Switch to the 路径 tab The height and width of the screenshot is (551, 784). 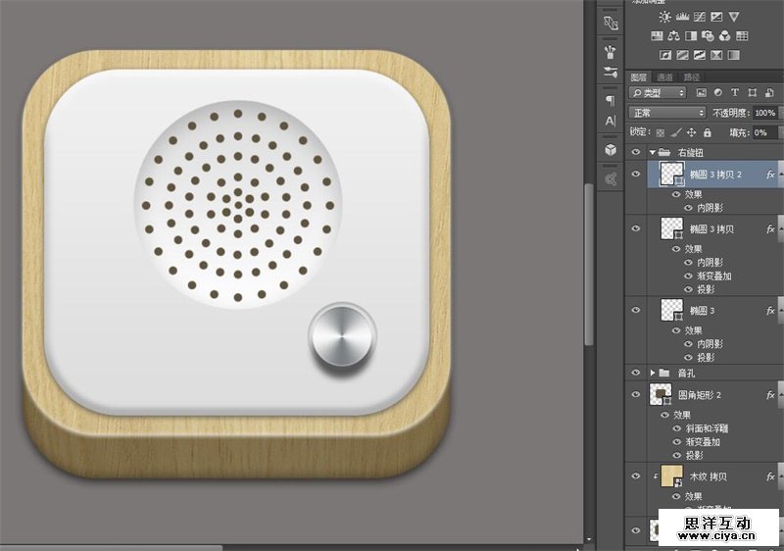click(692, 76)
